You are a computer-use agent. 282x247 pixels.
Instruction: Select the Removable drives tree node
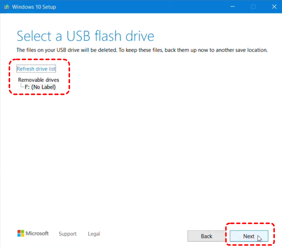[x=39, y=80]
